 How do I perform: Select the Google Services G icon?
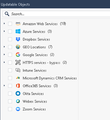[18, 55]
